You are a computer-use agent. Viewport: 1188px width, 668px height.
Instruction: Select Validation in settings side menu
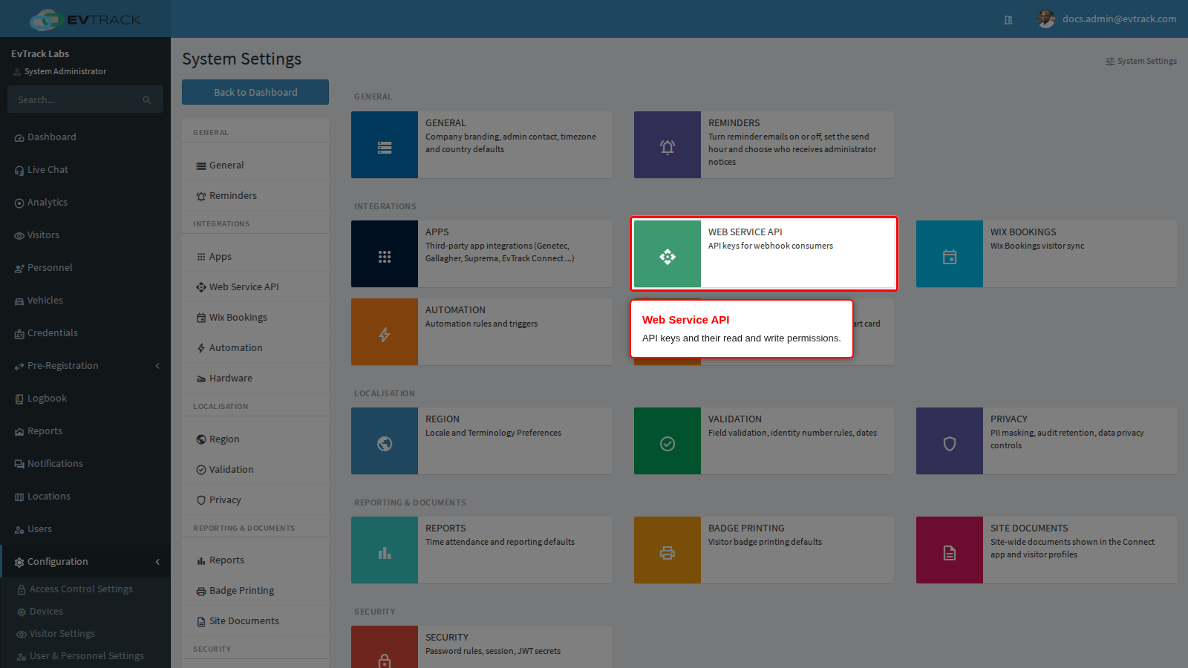[x=255, y=470]
